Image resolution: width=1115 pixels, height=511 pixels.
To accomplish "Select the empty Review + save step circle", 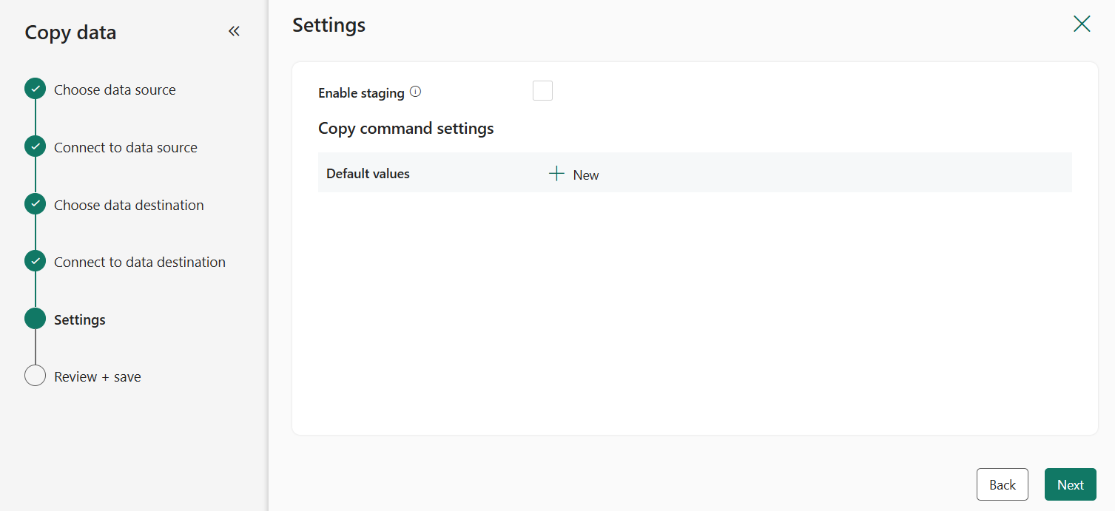I will point(35,375).
